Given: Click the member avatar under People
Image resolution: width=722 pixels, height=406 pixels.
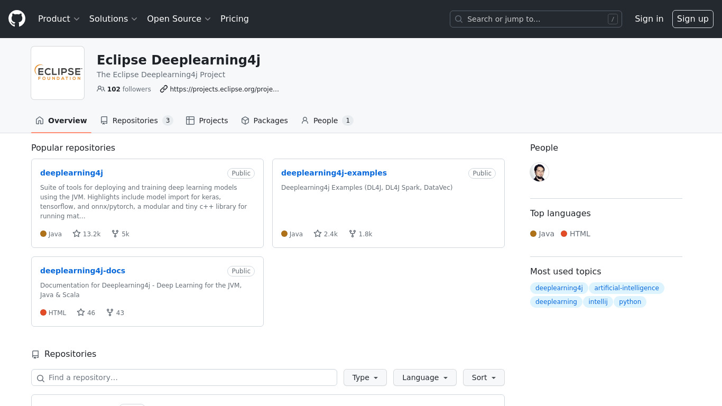Looking at the screenshot, I should pyautogui.click(x=540, y=172).
